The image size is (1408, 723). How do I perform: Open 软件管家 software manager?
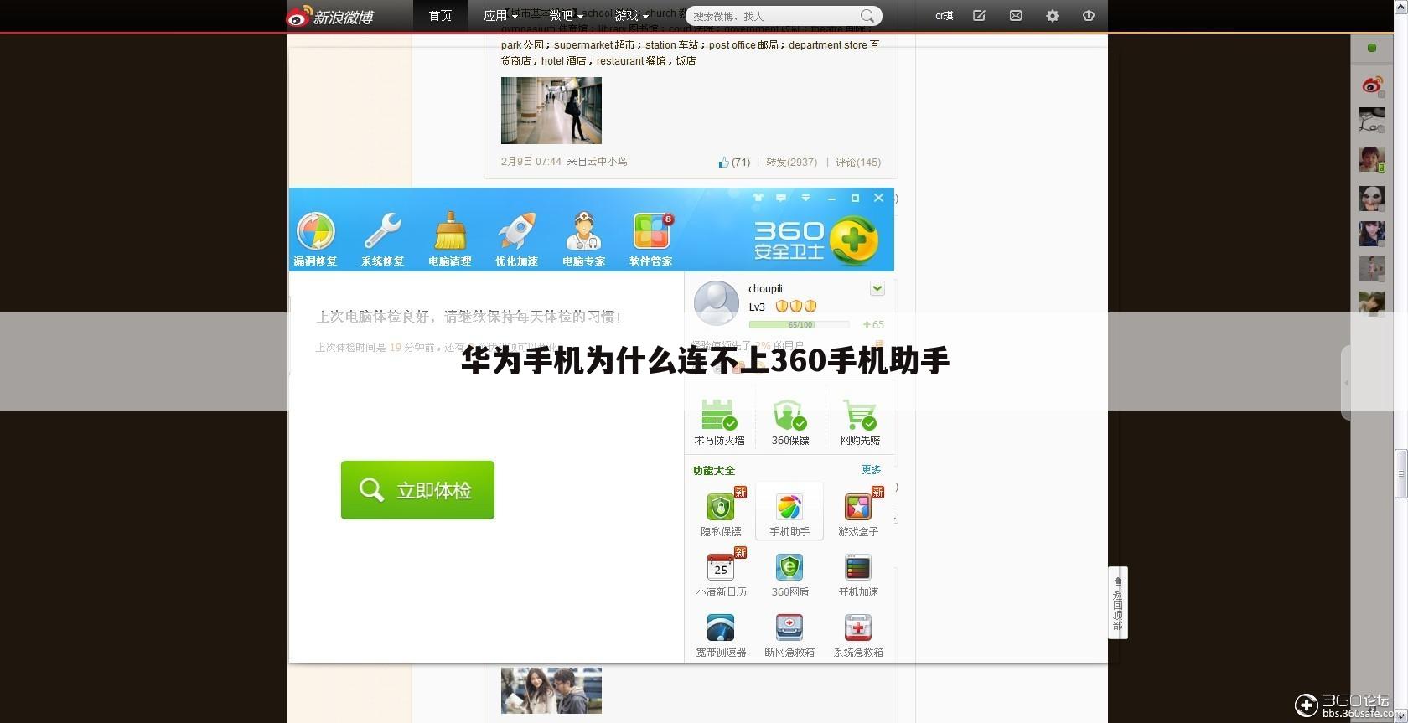[651, 239]
